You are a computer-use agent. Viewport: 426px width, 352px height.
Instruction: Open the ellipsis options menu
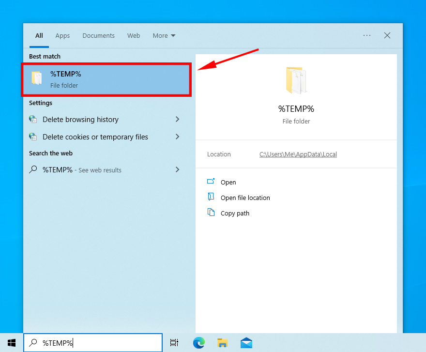366,35
